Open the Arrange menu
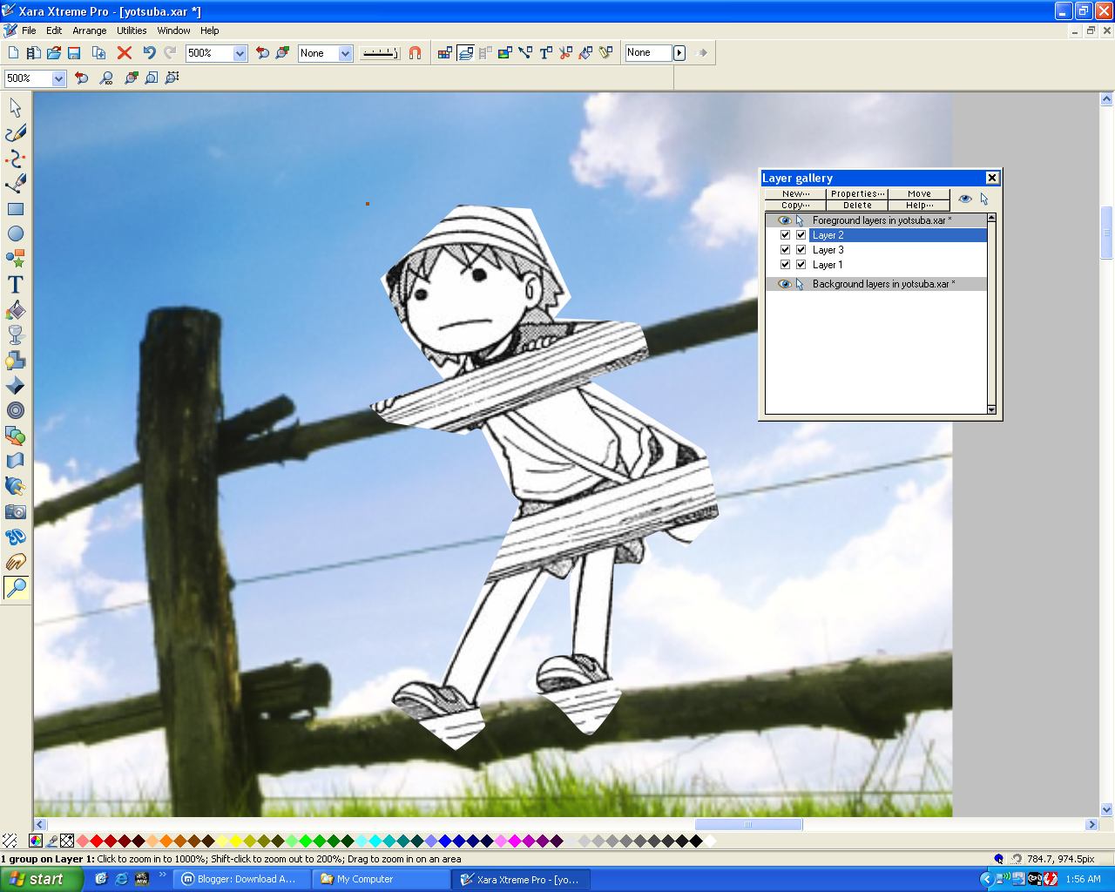Viewport: 1115px width, 892px height. pos(90,30)
